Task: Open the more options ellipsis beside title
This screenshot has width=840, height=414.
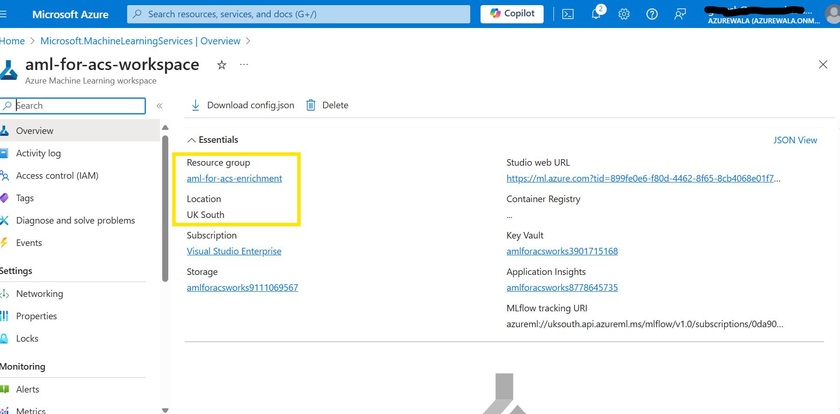Action: (x=244, y=64)
